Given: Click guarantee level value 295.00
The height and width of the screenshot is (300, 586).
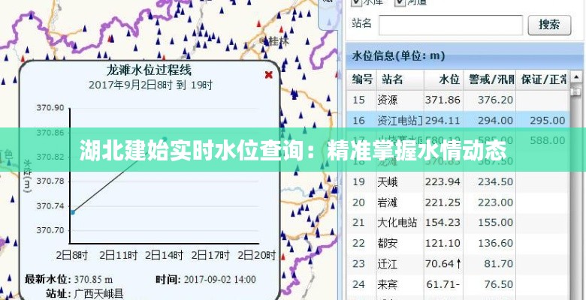Looking at the screenshot, I should point(548,121).
